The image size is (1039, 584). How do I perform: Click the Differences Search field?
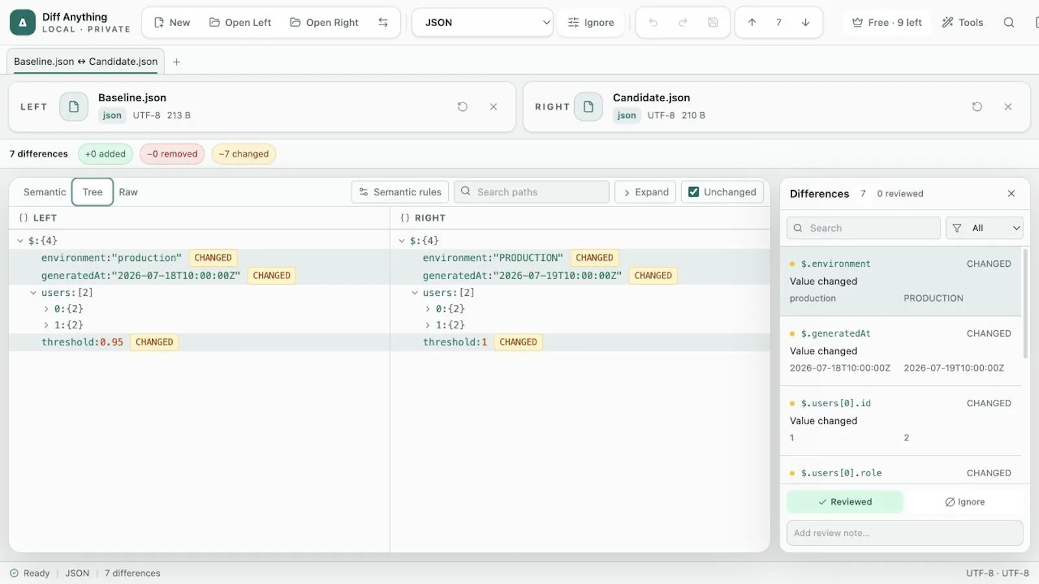pyautogui.click(x=864, y=228)
